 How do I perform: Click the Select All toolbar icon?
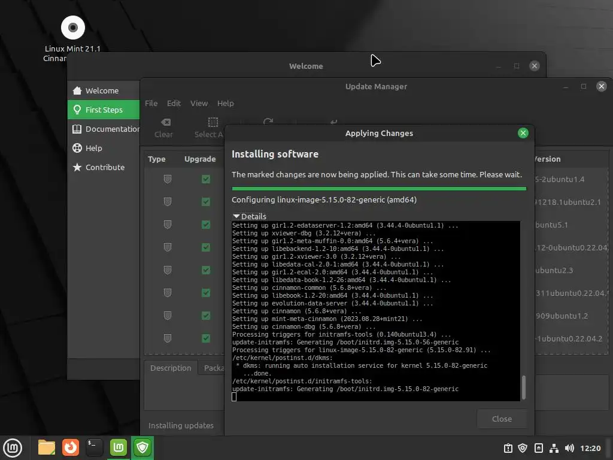213,122
